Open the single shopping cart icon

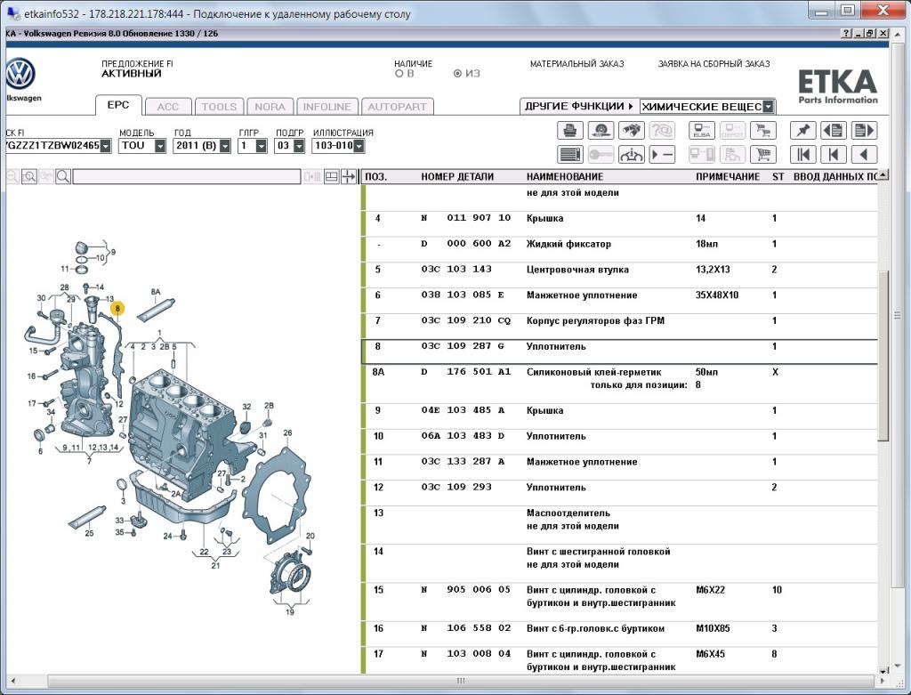coord(762,154)
